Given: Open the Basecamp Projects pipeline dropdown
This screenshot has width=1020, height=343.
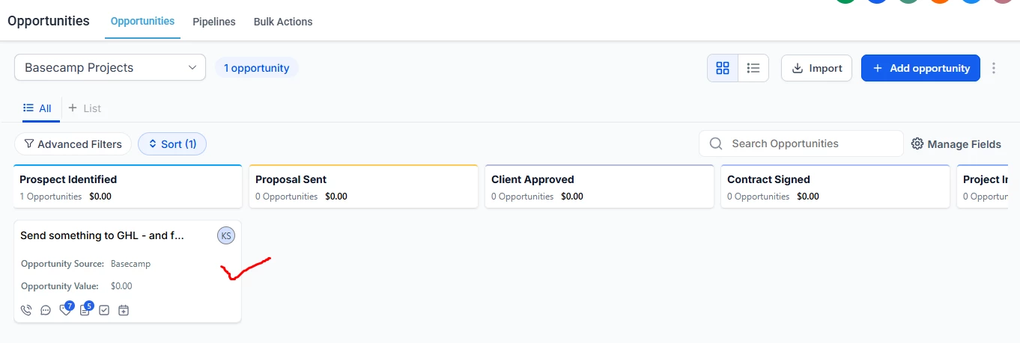Looking at the screenshot, I should click(110, 67).
